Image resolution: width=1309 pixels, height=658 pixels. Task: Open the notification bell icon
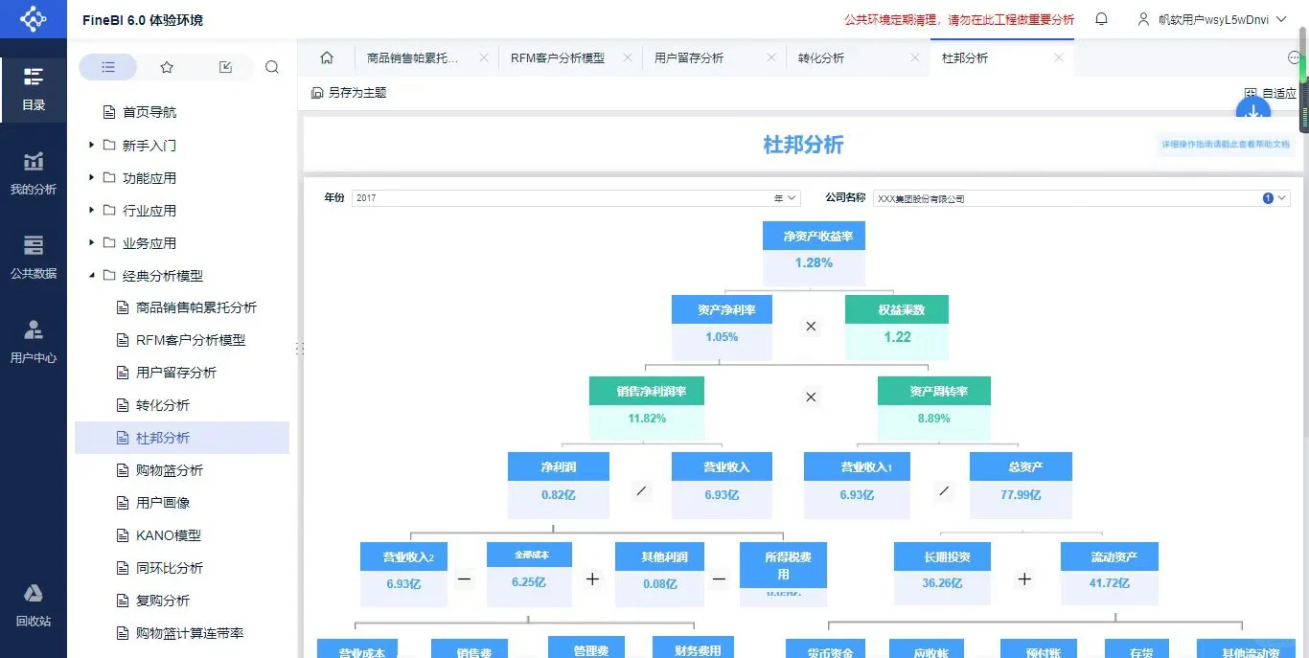tap(1100, 18)
